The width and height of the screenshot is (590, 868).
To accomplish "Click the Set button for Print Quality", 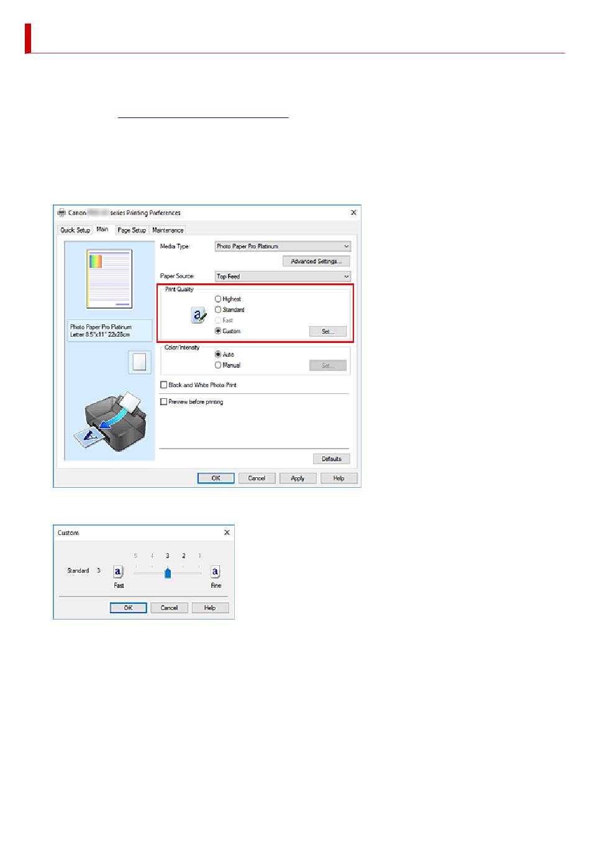I will 328,332.
